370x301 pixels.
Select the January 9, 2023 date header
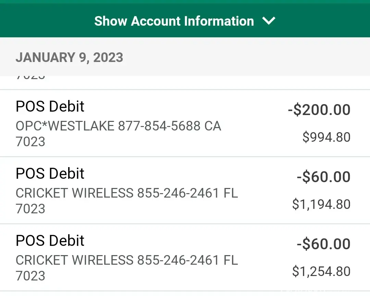[69, 57]
